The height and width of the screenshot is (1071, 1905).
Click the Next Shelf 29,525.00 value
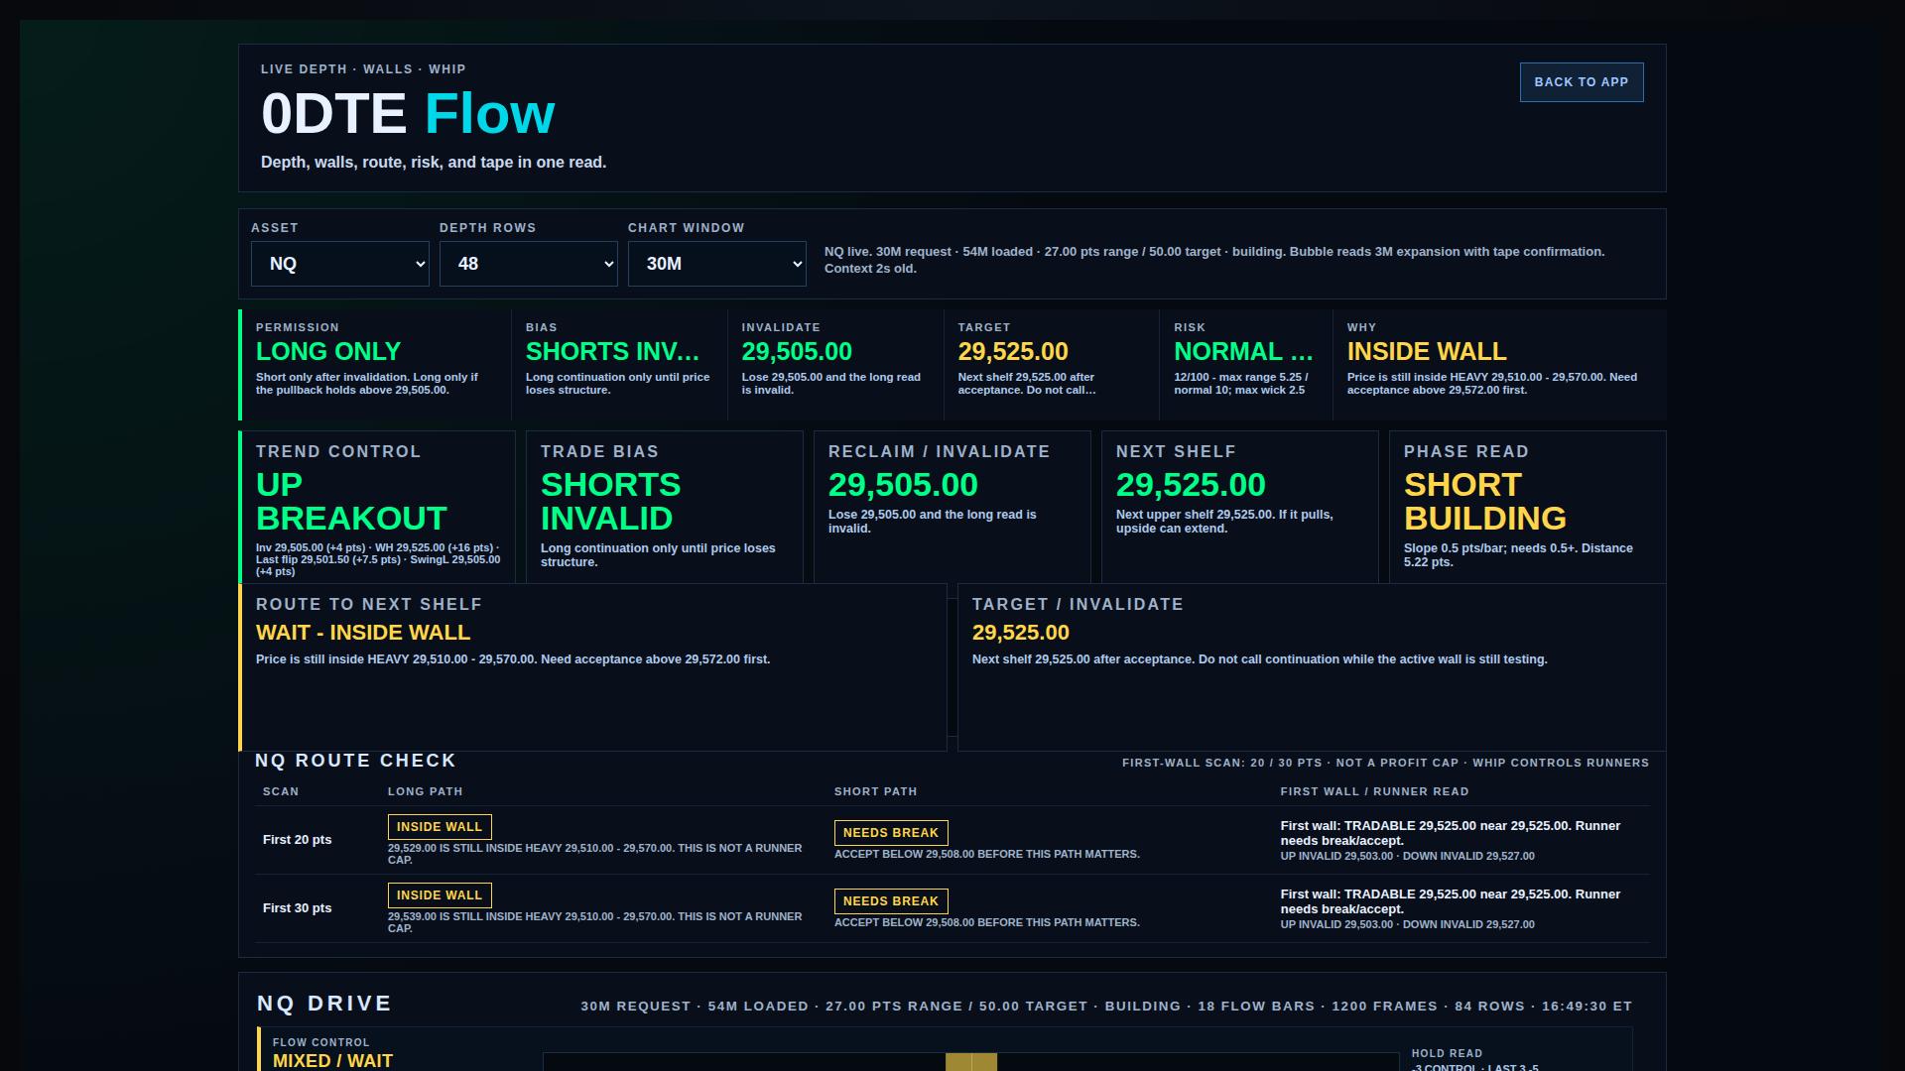(1191, 485)
